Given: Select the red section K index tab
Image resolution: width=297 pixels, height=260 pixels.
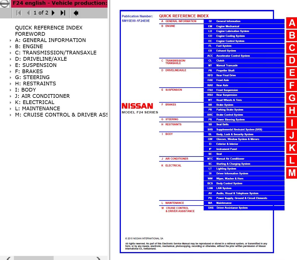Looking at the screenshot, I should click(292, 148).
